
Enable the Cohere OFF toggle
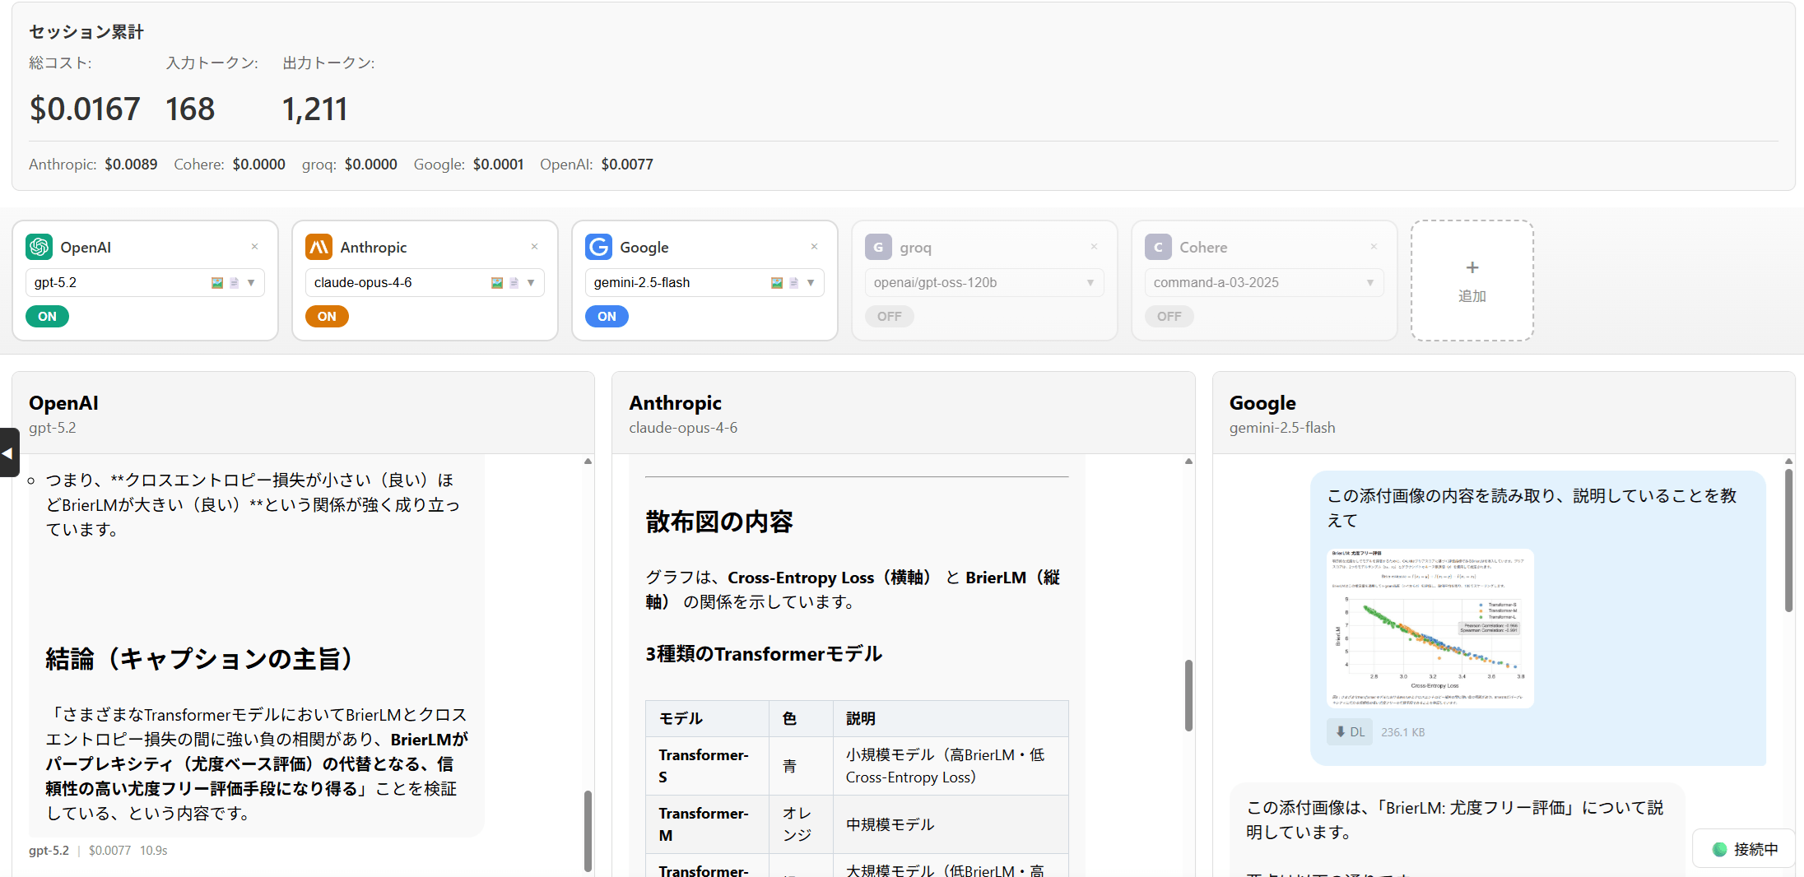1169,316
